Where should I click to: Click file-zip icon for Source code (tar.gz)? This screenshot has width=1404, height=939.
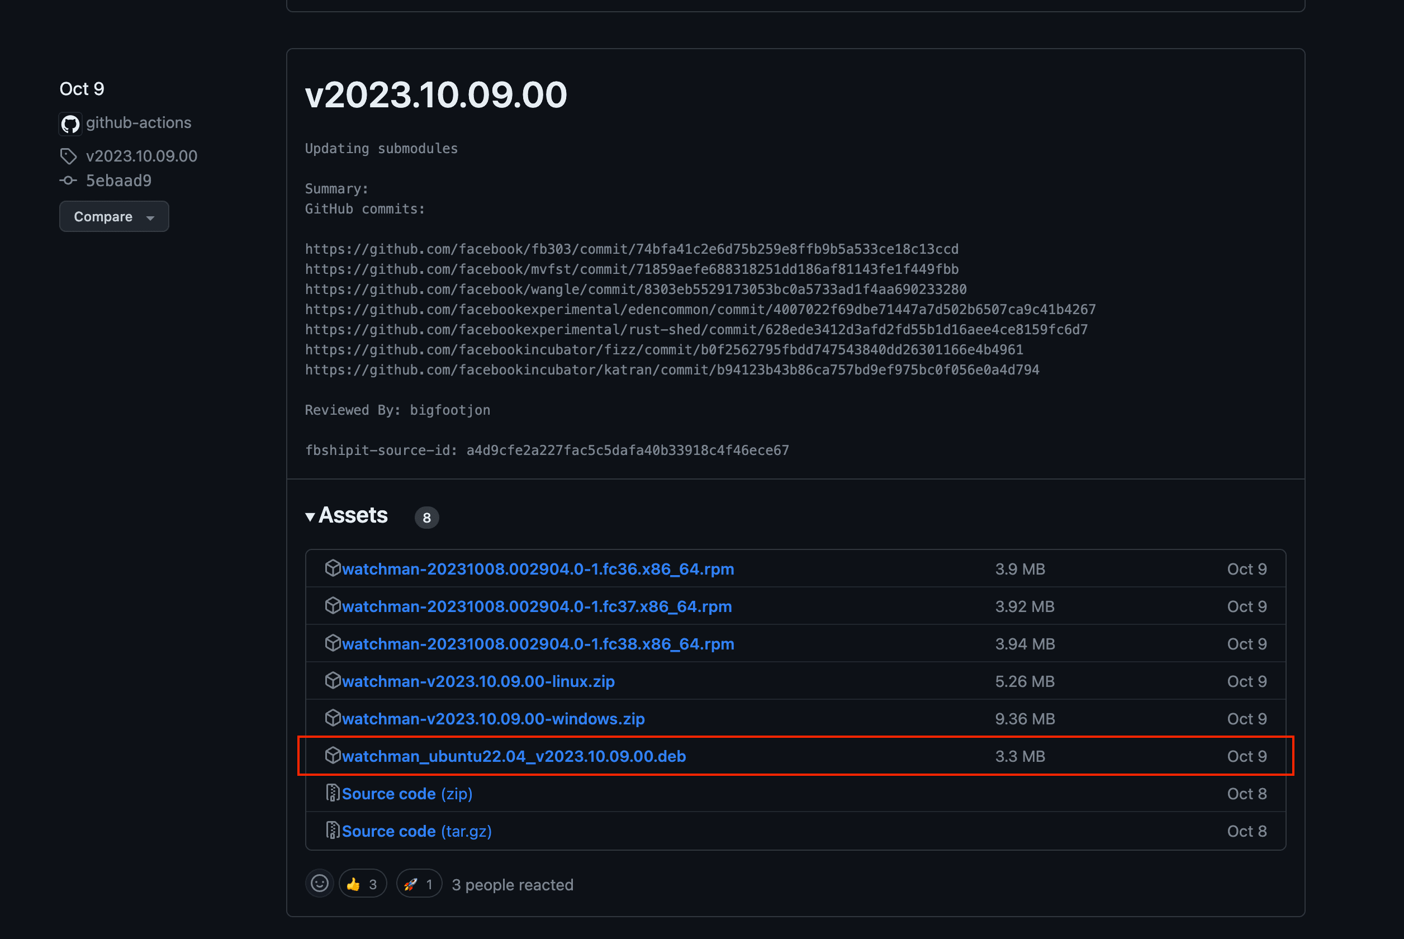click(x=333, y=830)
